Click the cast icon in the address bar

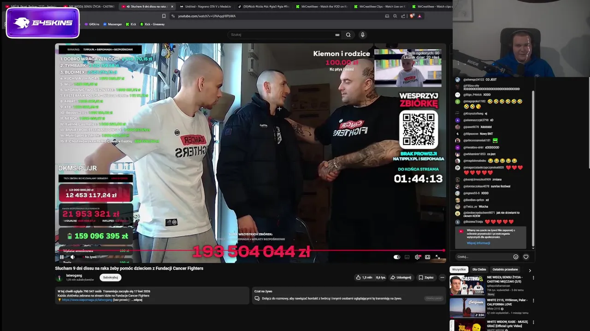click(x=387, y=16)
